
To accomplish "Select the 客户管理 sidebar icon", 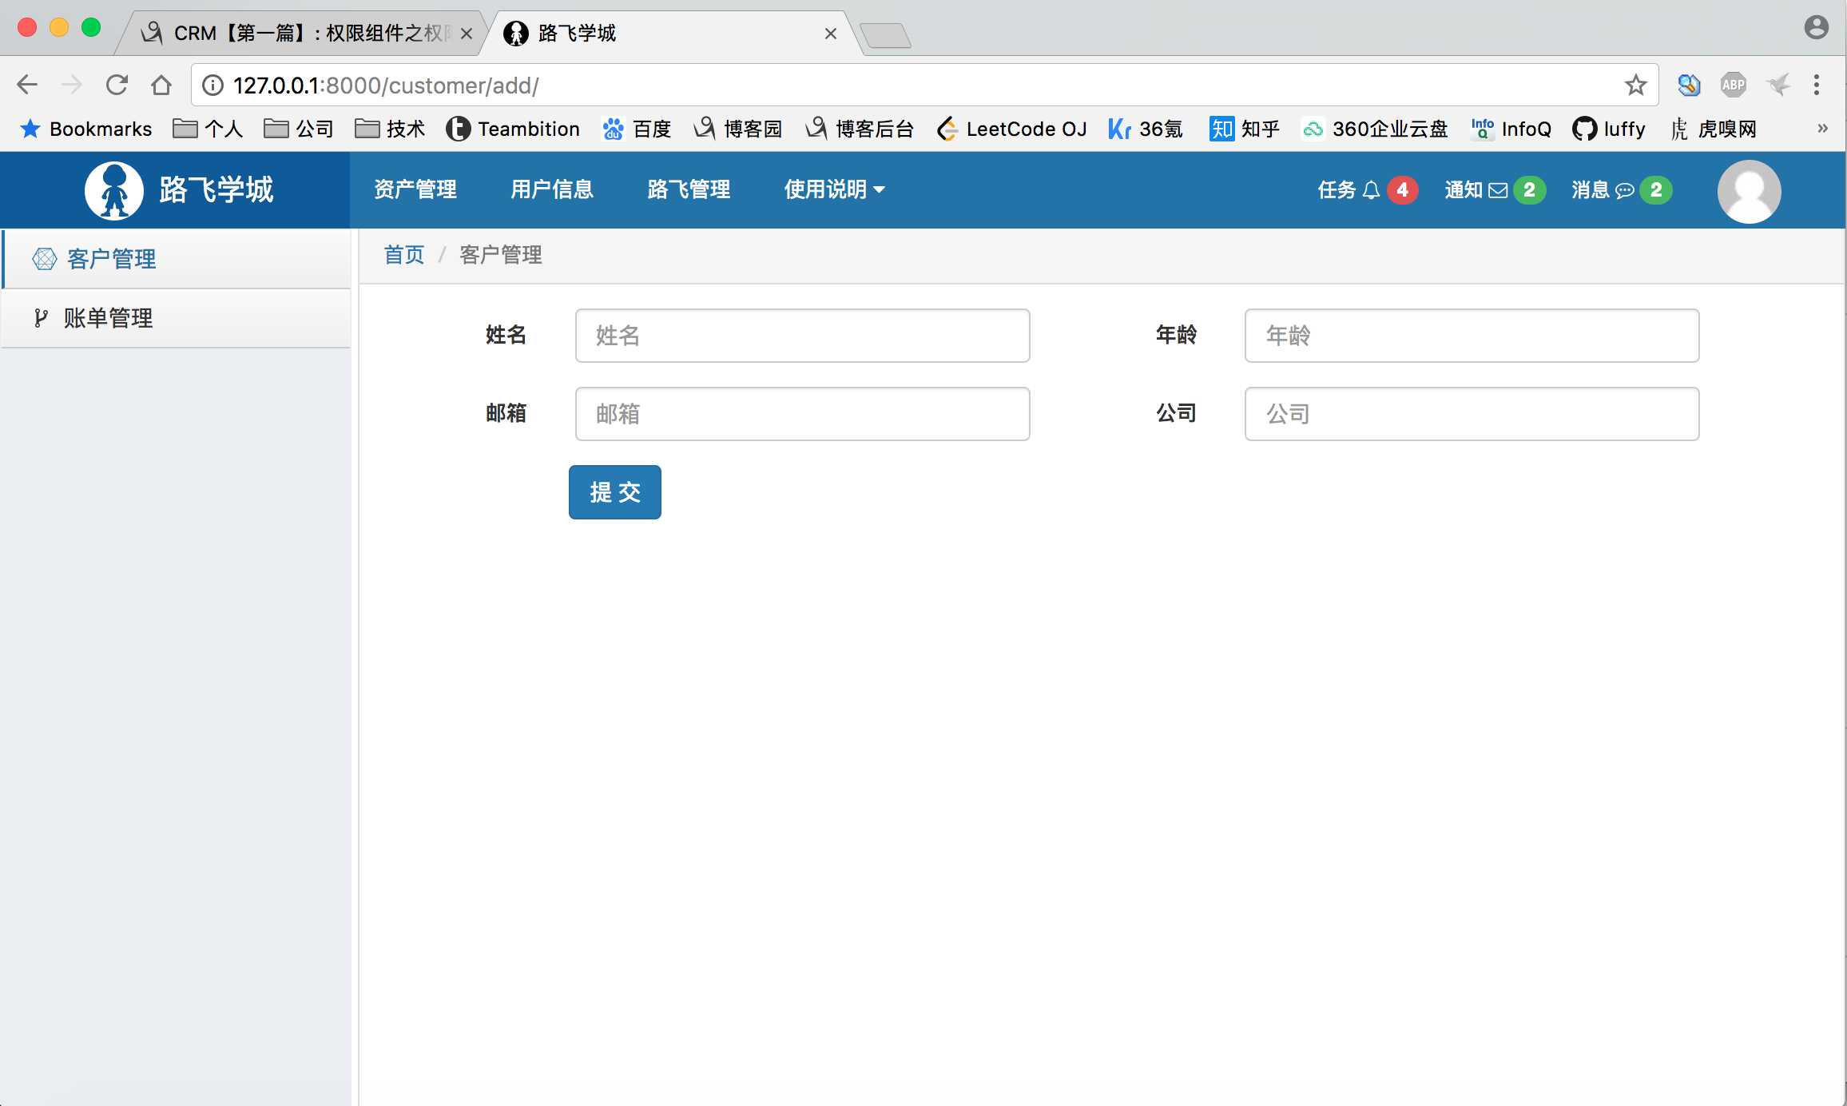I will click(x=44, y=258).
